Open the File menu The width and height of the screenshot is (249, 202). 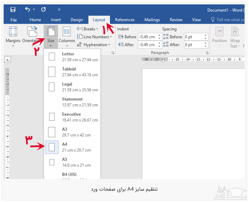click(14, 20)
